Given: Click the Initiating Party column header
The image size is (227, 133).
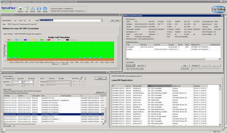Looking at the screenshot, I should (200, 45).
